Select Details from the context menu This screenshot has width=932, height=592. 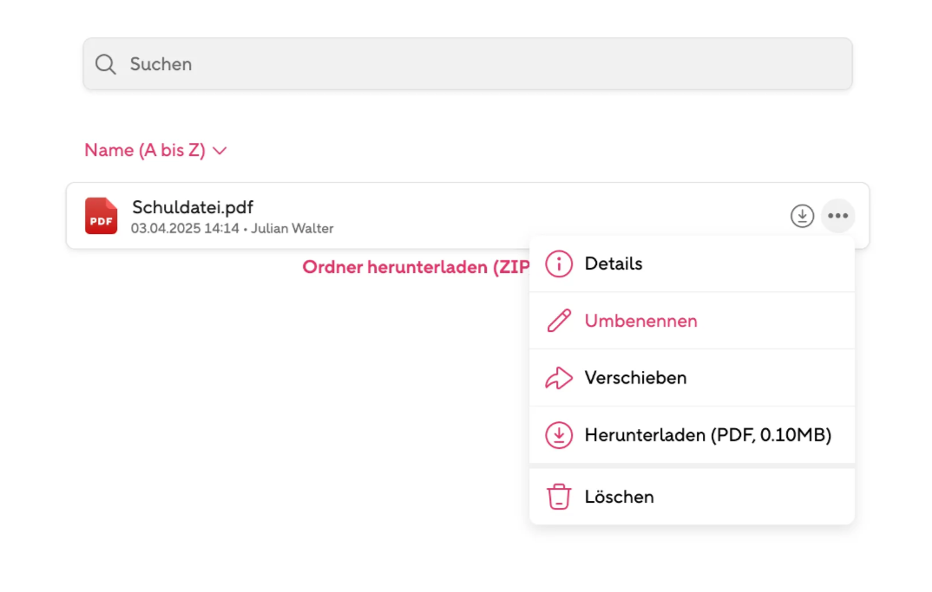(692, 263)
